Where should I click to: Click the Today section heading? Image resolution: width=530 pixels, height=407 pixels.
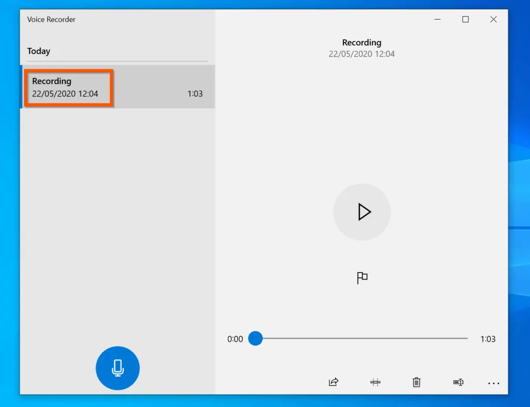tap(39, 51)
